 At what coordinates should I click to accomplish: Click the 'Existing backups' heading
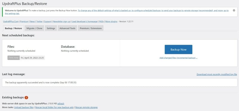(x=13, y=97)
